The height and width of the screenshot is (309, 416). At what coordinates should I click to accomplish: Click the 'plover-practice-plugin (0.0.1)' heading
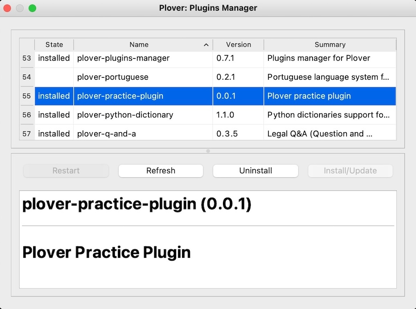pos(137,204)
